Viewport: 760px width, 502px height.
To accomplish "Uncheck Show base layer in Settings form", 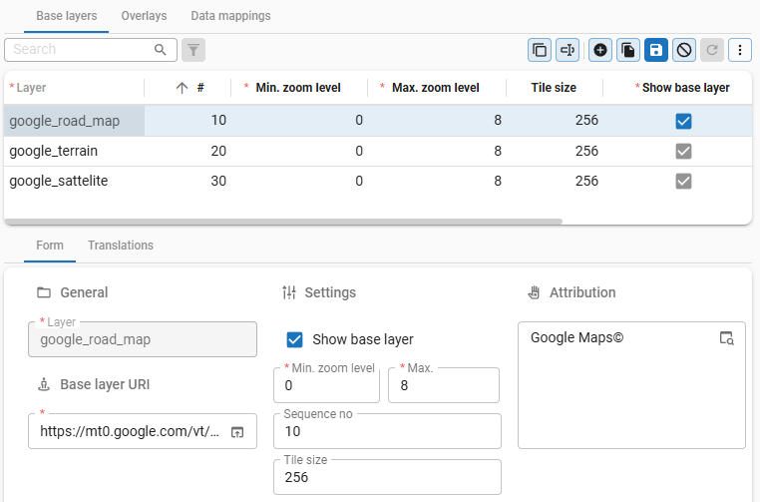I will coord(295,339).
